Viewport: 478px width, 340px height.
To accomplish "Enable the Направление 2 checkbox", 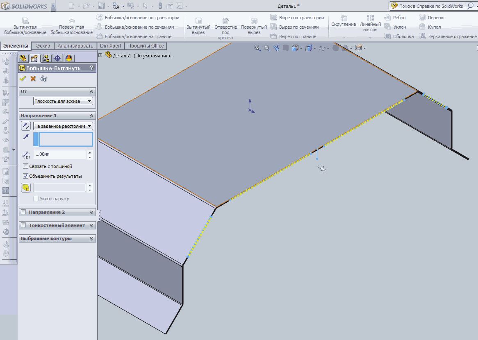I will [x=23, y=212].
